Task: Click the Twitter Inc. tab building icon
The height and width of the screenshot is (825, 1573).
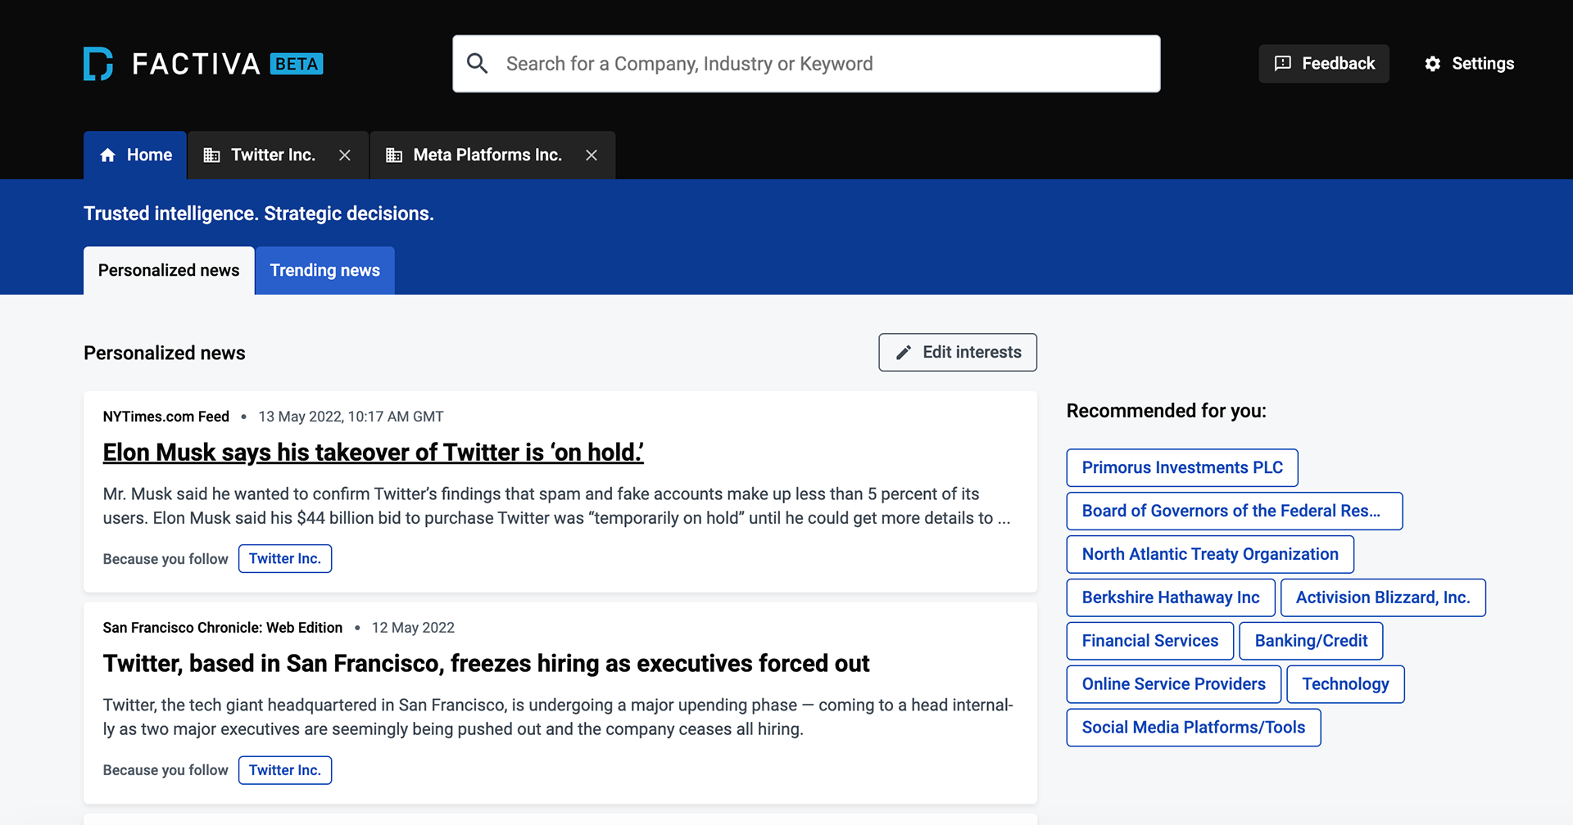Action: coord(211,156)
